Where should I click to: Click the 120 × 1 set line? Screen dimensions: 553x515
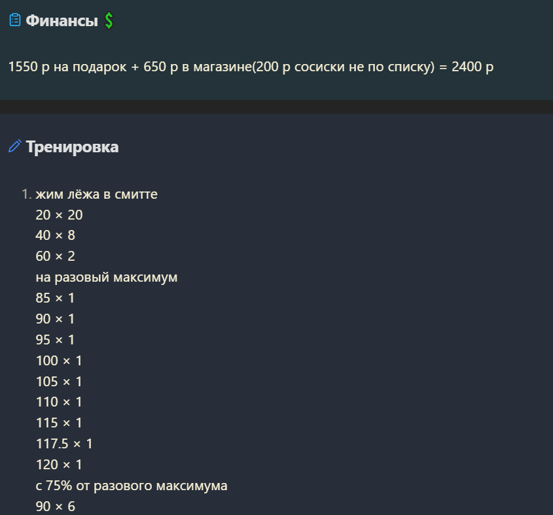[x=59, y=465]
